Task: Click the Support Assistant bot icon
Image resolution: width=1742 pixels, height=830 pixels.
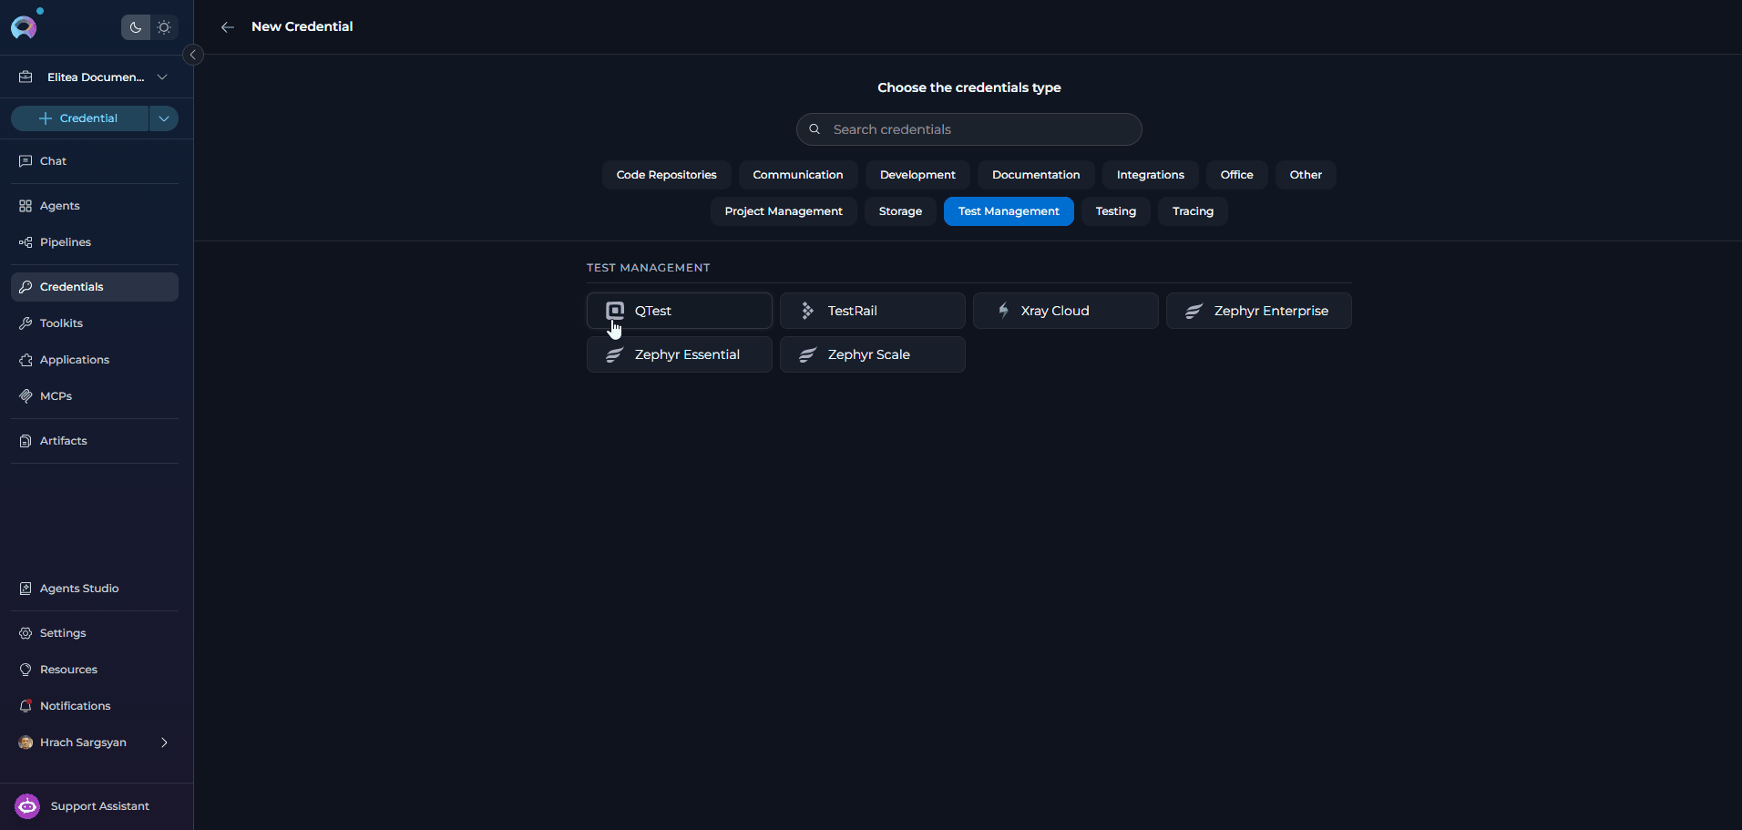Action: [x=27, y=806]
